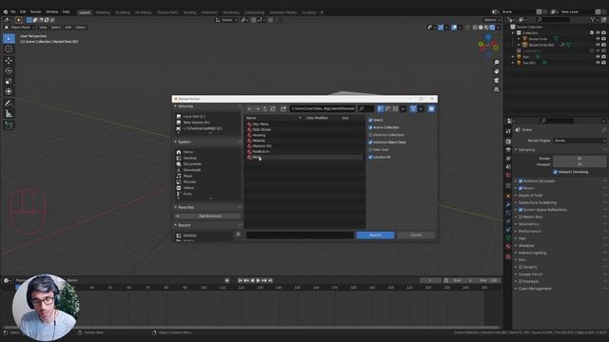Activate the Select Box tool

(x=9, y=38)
